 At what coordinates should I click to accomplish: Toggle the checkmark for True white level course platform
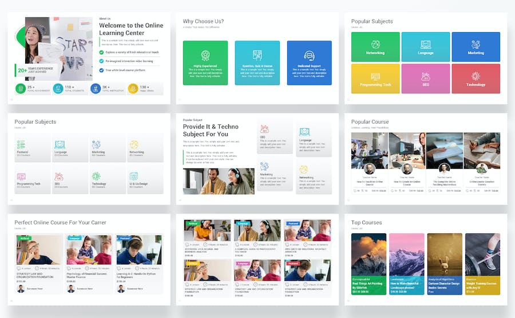coord(101,69)
